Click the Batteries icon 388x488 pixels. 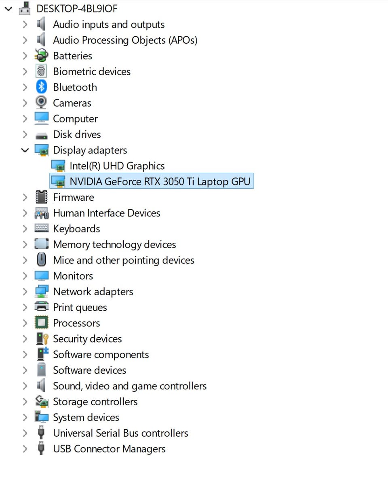coord(41,55)
